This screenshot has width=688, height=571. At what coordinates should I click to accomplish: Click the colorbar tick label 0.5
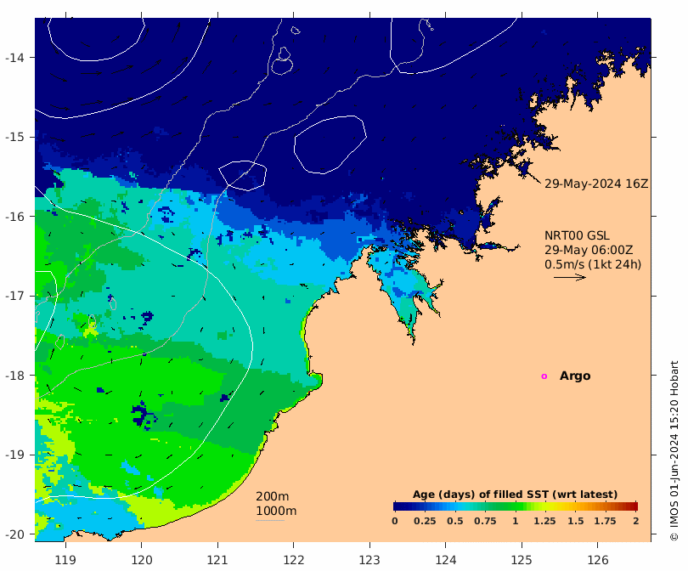point(455,522)
